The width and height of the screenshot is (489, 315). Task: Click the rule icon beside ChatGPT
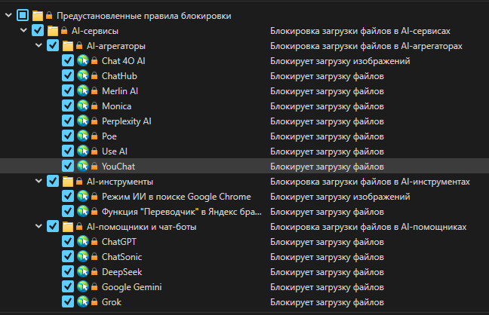tap(83, 242)
